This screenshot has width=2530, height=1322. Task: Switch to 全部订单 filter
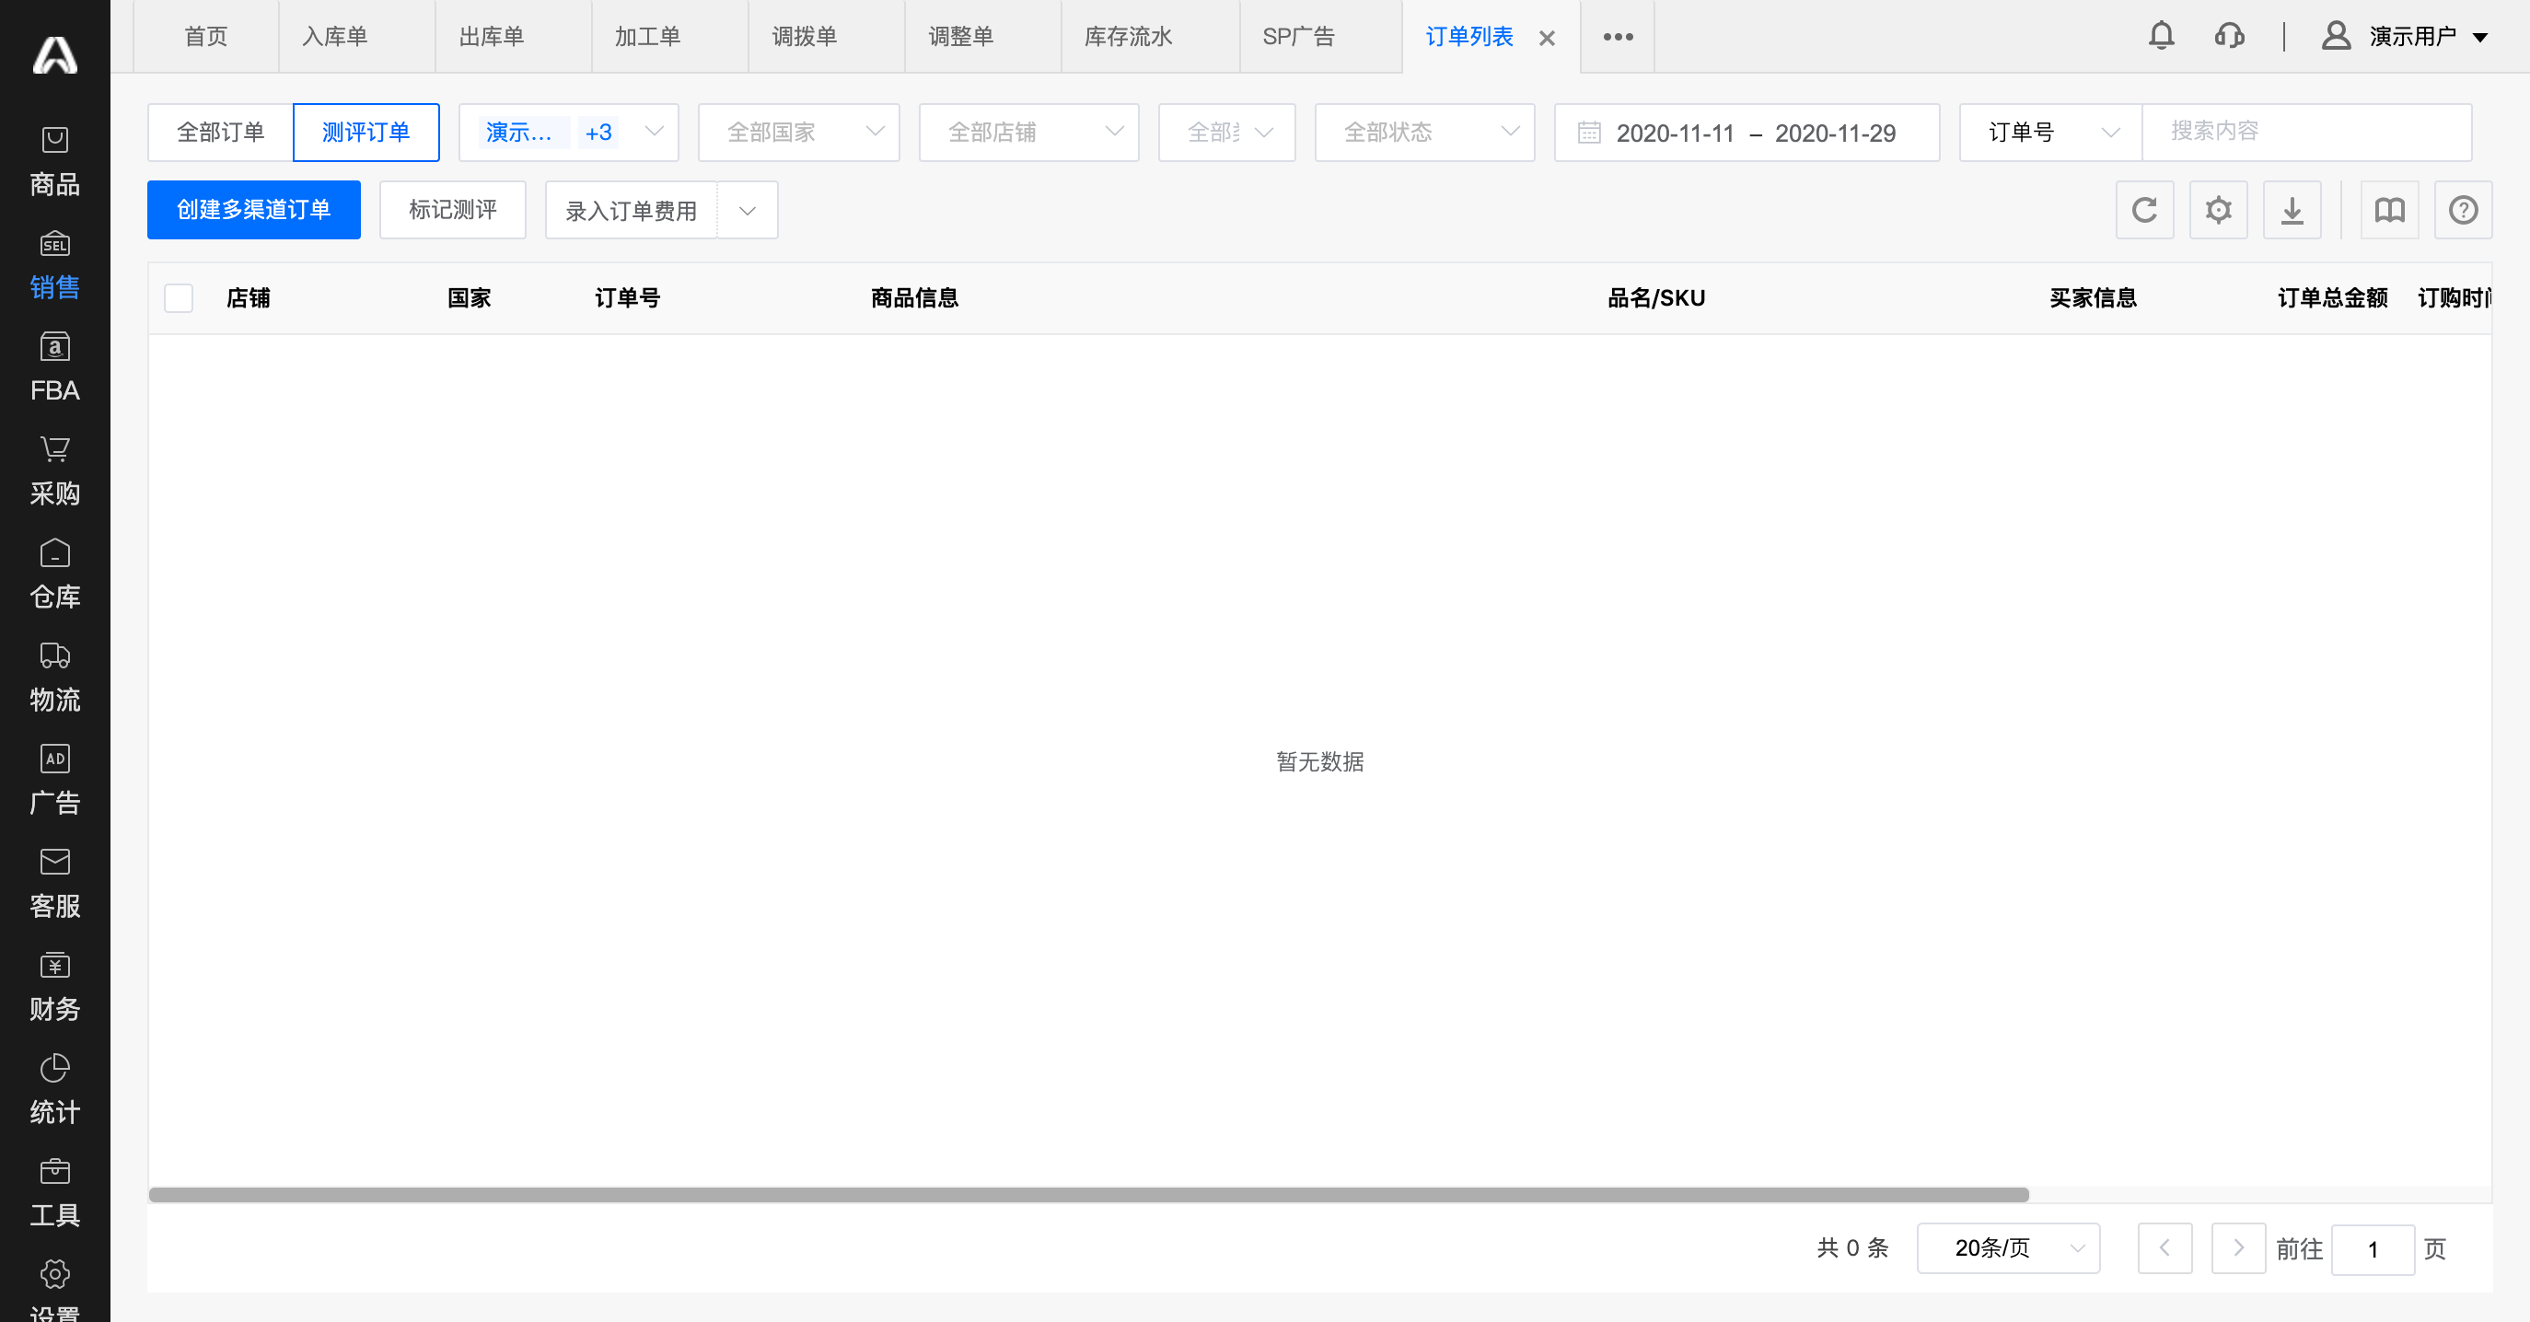tap(220, 133)
